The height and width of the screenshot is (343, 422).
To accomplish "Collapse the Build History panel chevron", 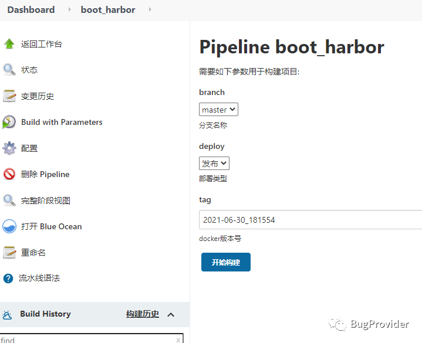I will 171,315.
